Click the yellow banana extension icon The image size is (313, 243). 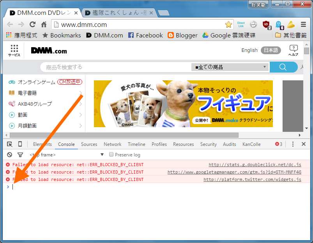291,25
